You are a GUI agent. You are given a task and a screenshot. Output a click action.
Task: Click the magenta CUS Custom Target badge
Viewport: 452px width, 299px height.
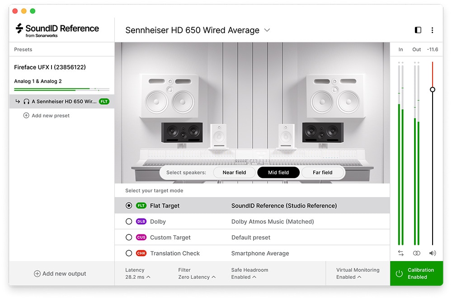click(x=141, y=238)
